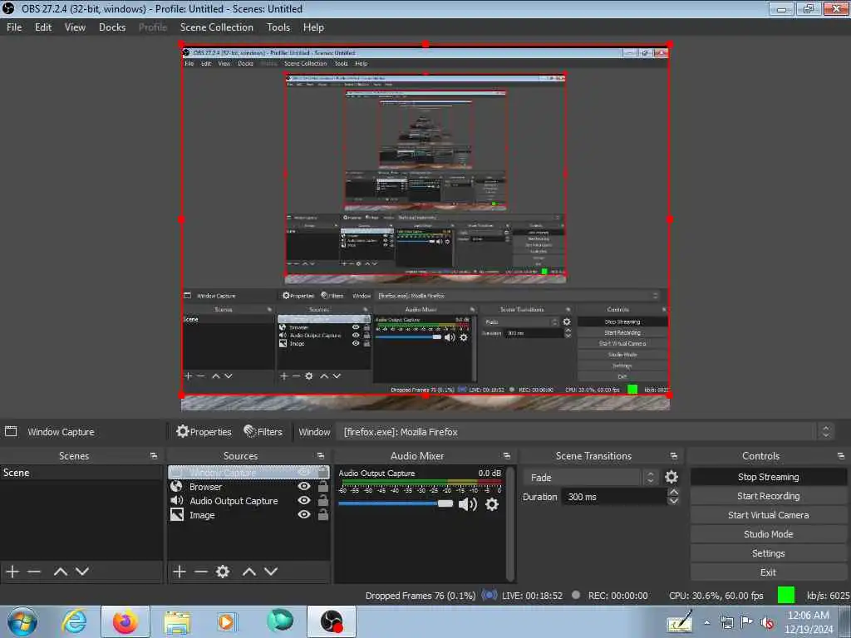Click the Browser source globe icon
The width and height of the screenshot is (851, 638).
pyautogui.click(x=176, y=487)
